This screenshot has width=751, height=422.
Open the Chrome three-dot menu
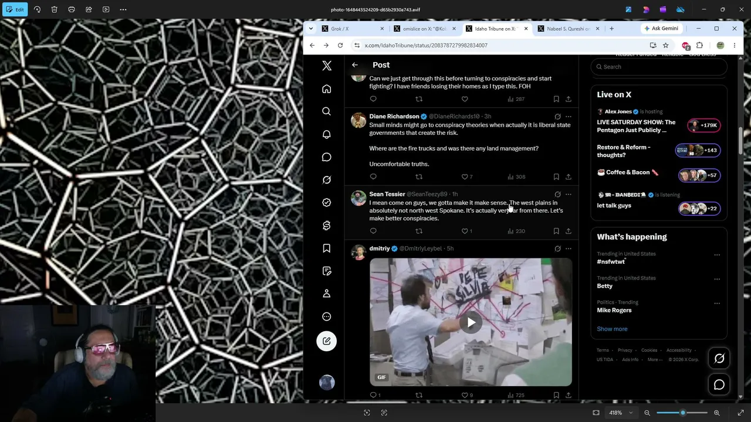(734, 45)
